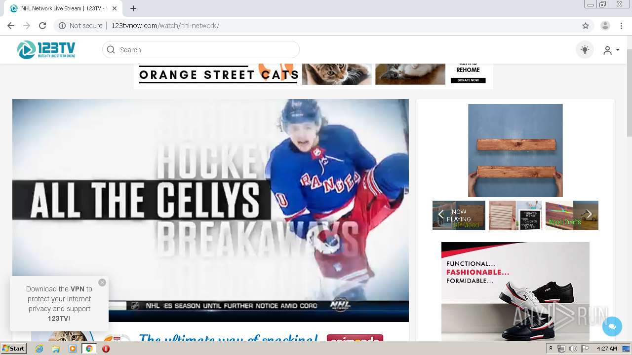The height and width of the screenshot is (355, 632).
Task: Open network icon in tray
Action: (561, 349)
